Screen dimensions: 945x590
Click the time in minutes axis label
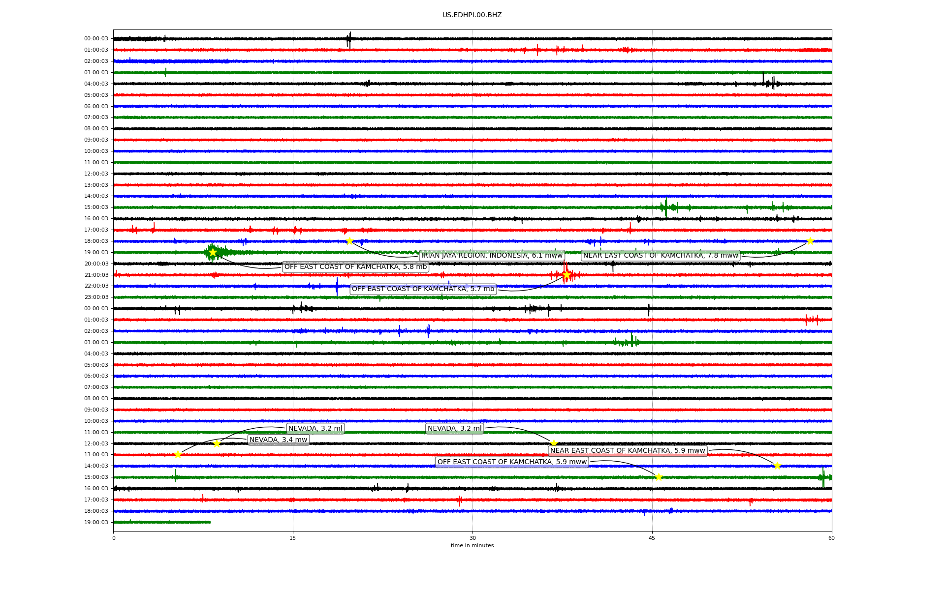click(x=472, y=545)
